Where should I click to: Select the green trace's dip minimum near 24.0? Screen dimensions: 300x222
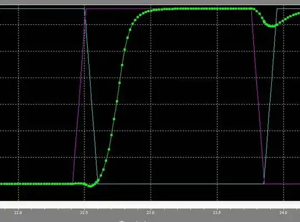(x=271, y=26)
